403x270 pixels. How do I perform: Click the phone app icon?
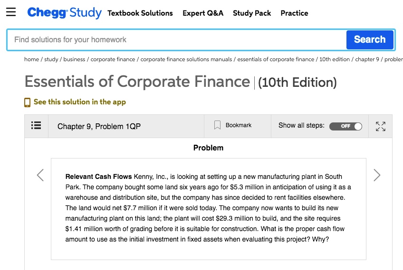coord(27,102)
